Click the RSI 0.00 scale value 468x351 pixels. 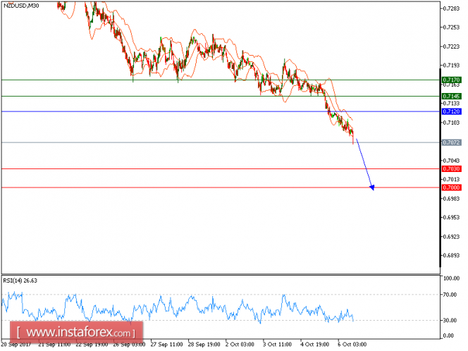(x=448, y=335)
